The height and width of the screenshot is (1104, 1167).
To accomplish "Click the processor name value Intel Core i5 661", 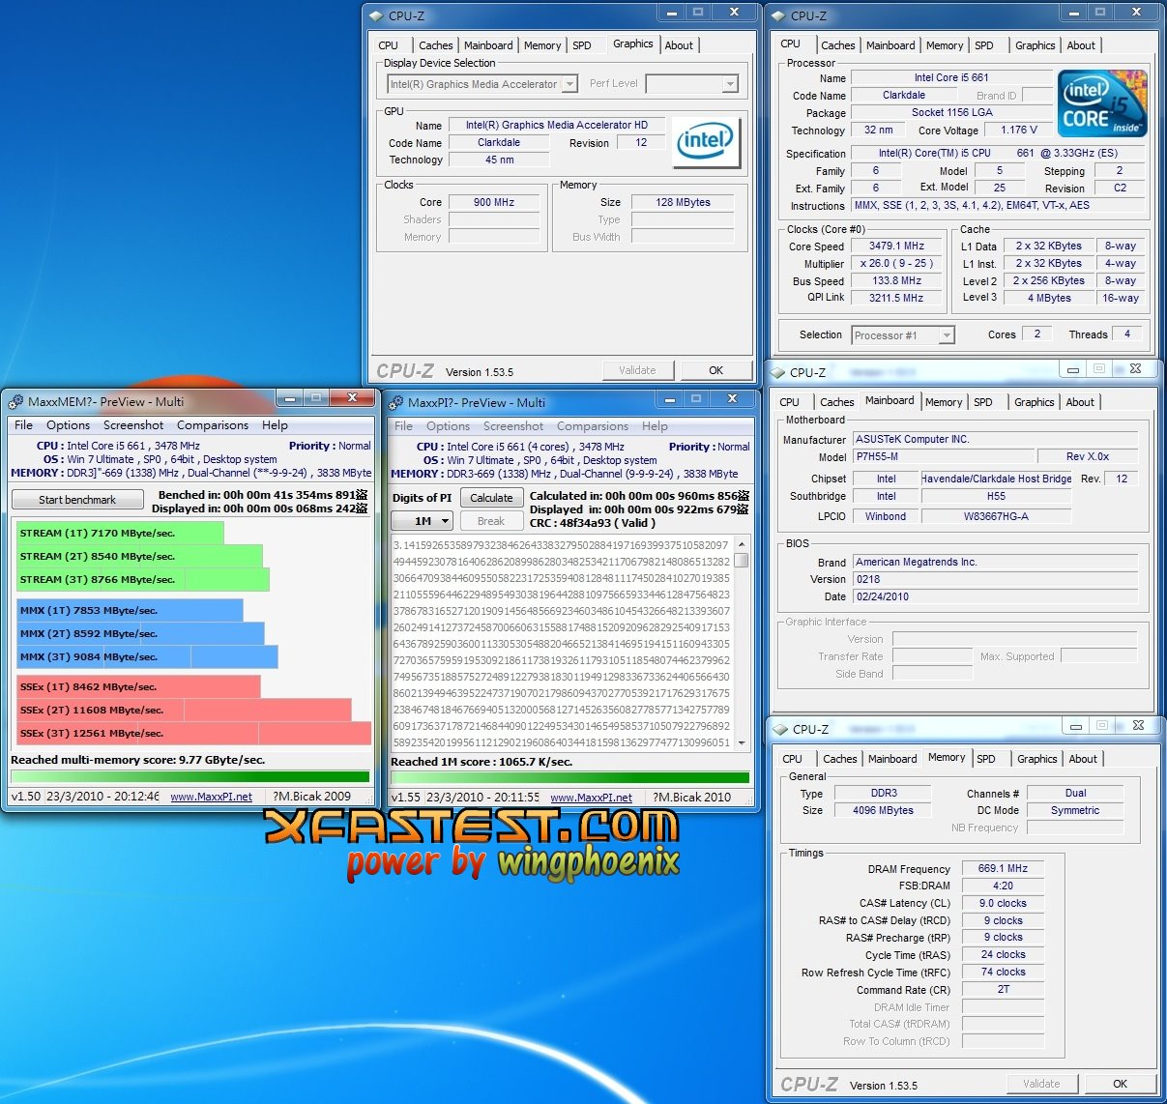I will point(950,77).
